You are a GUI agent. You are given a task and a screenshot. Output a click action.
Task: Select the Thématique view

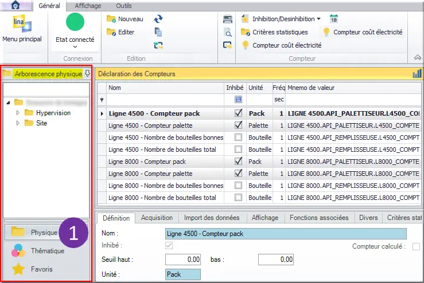[x=38, y=250]
